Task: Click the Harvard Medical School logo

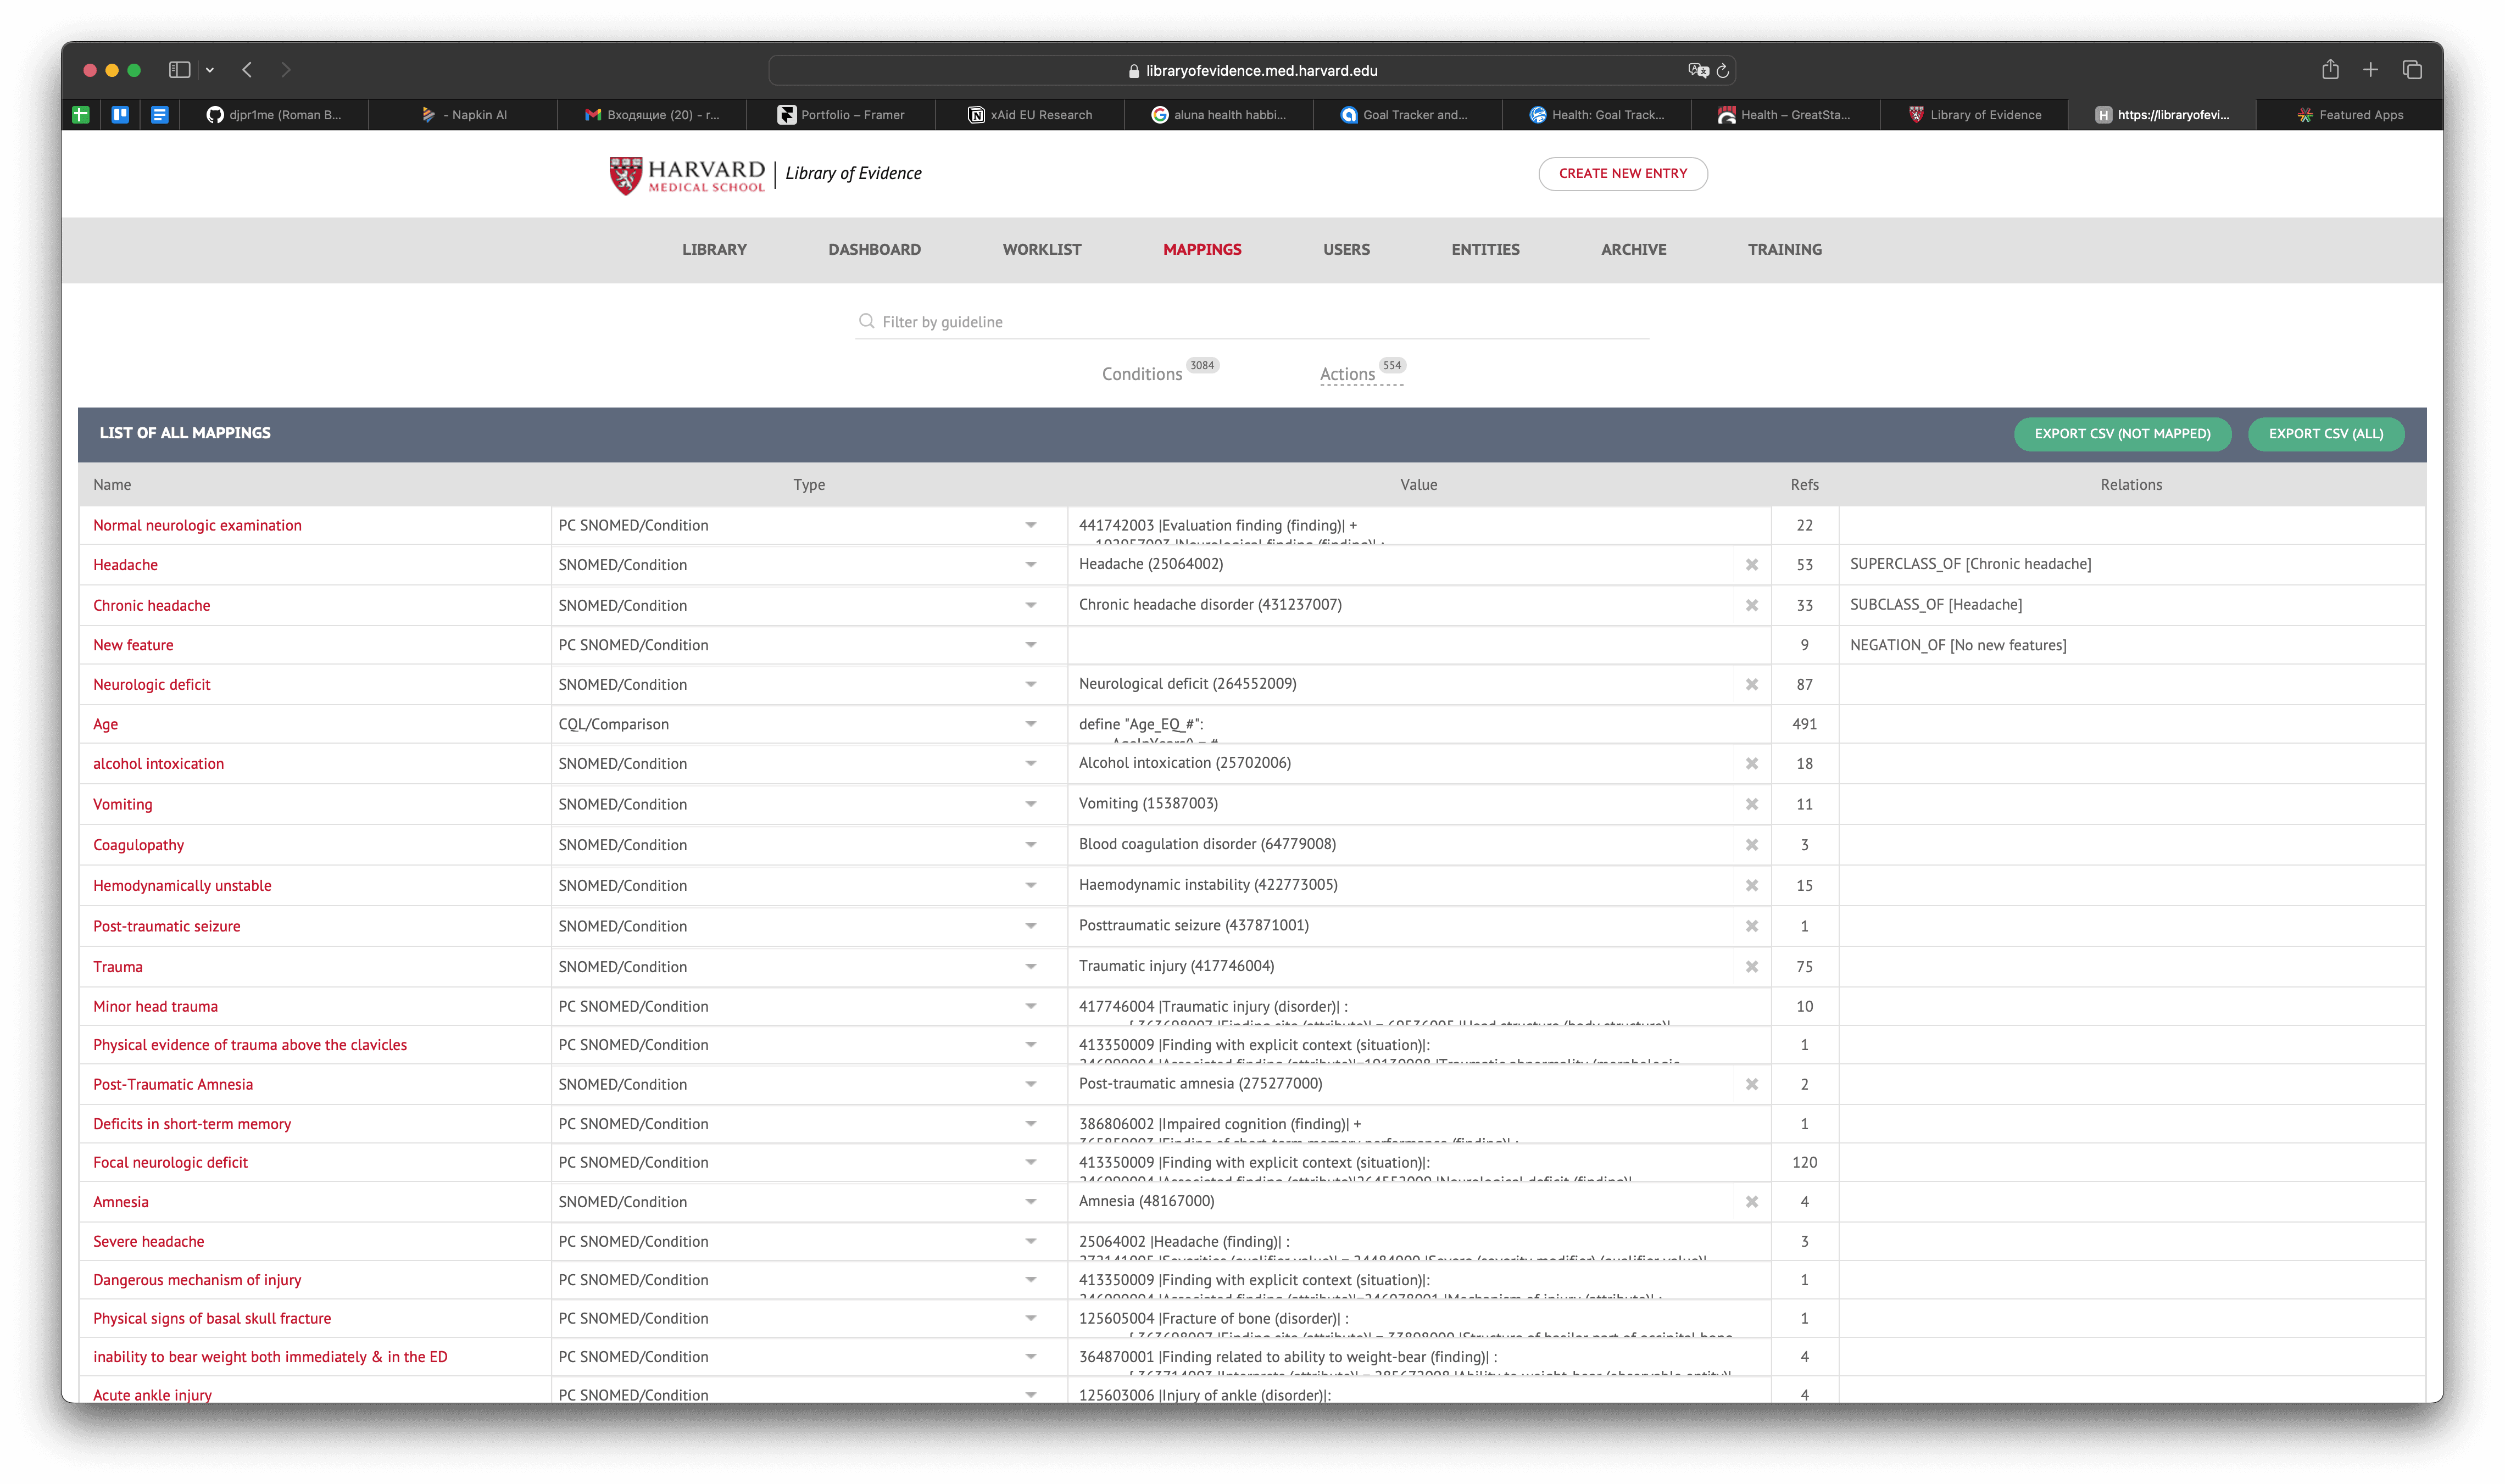Action: (x=686, y=175)
